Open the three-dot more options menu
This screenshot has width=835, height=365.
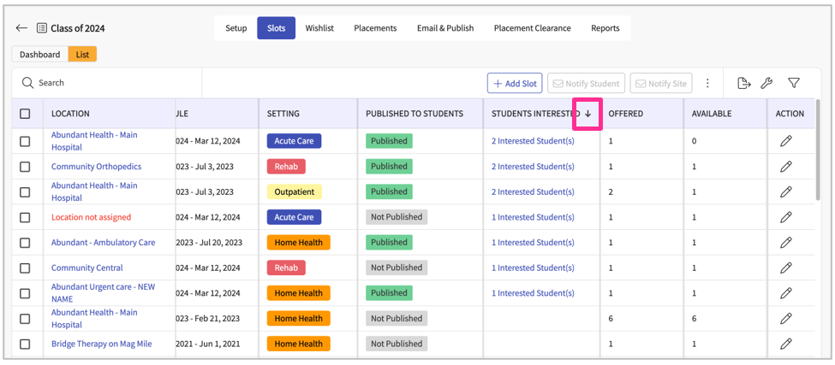coord(707,83)
